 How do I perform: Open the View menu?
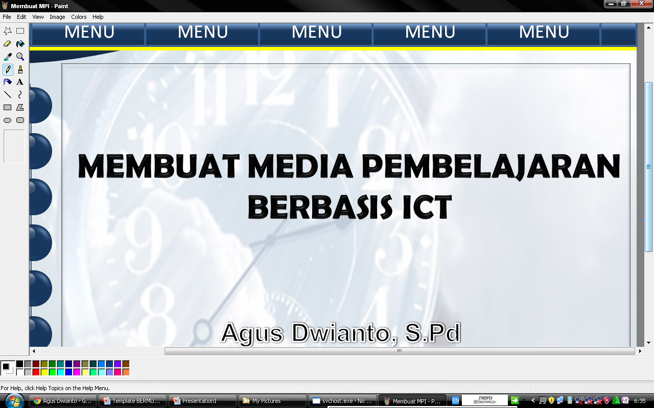pyautogui.click(x=38, y=17)
